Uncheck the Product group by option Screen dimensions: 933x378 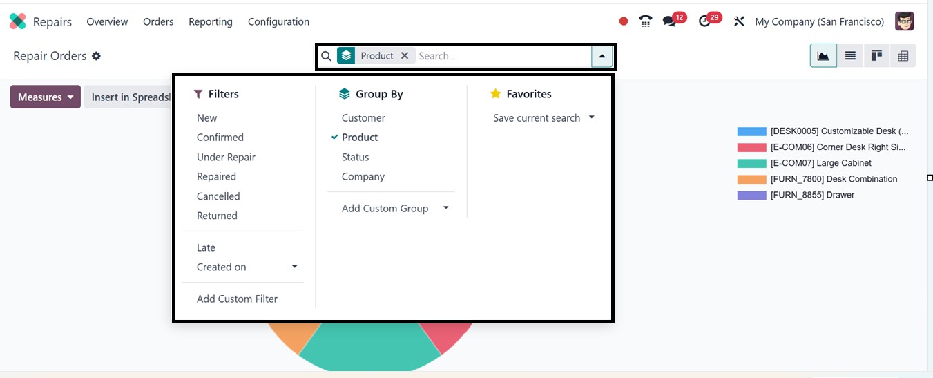coord(360,138)
